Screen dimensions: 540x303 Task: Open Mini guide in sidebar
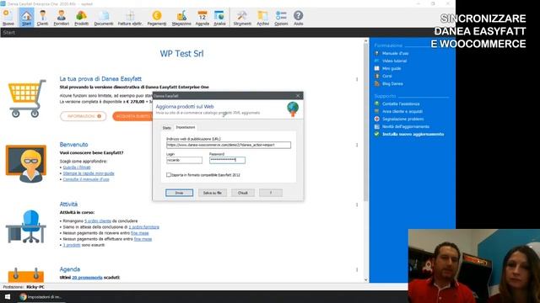[x=391, y=68]
